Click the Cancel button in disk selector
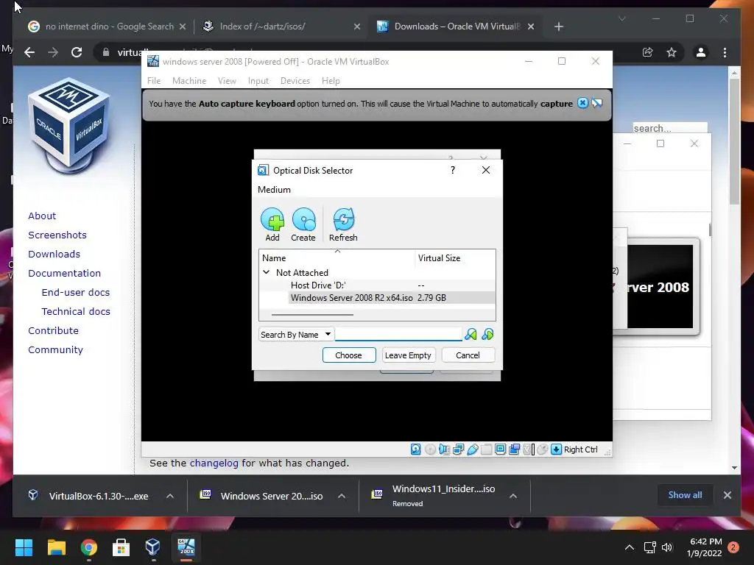The width and height of the screenshot is (754, 565). [x=468, y=355]
